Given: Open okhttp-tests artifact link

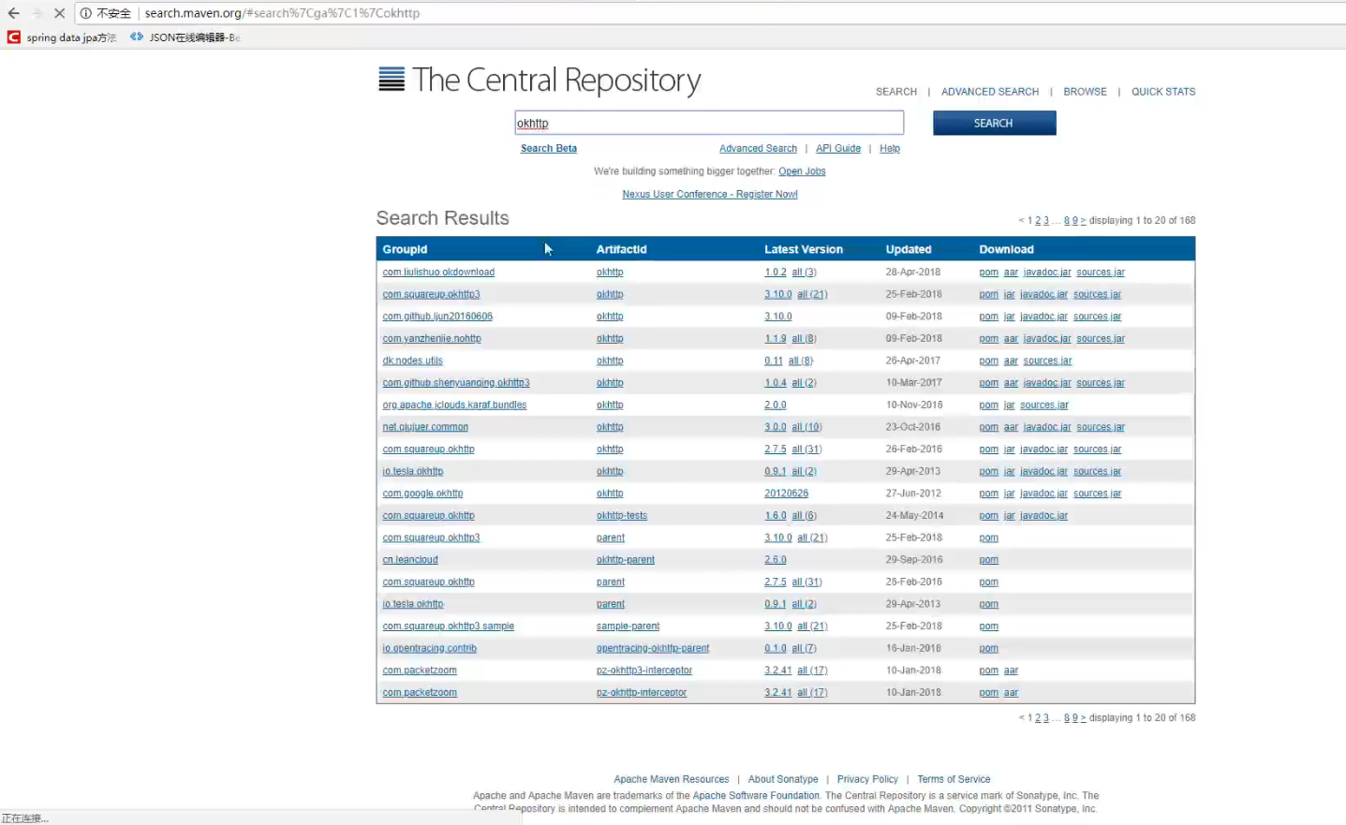Looking at the screenshot, I should [622, 516].
